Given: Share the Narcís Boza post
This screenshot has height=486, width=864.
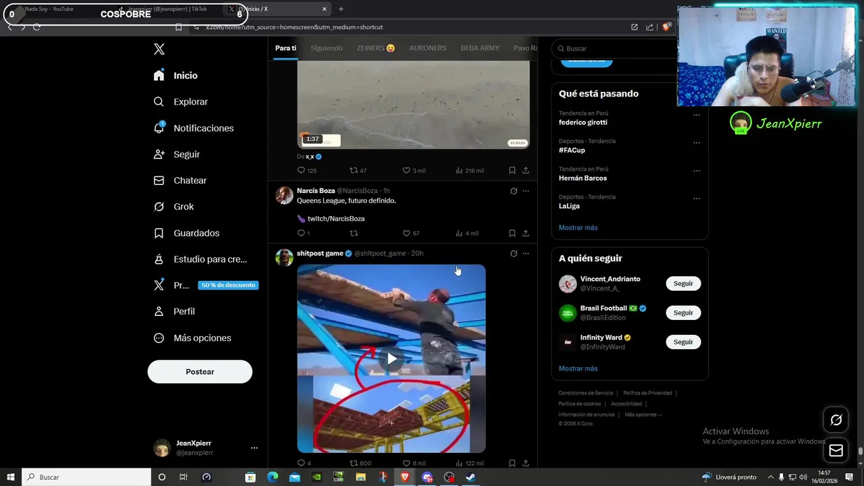Looking at the screenshot, I should [526, 233].
